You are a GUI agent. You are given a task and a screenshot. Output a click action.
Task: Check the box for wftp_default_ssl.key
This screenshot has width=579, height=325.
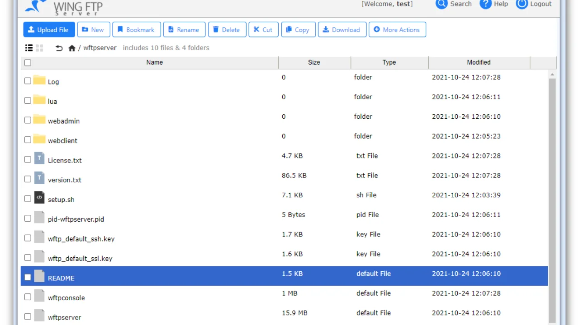pos(28,257)
